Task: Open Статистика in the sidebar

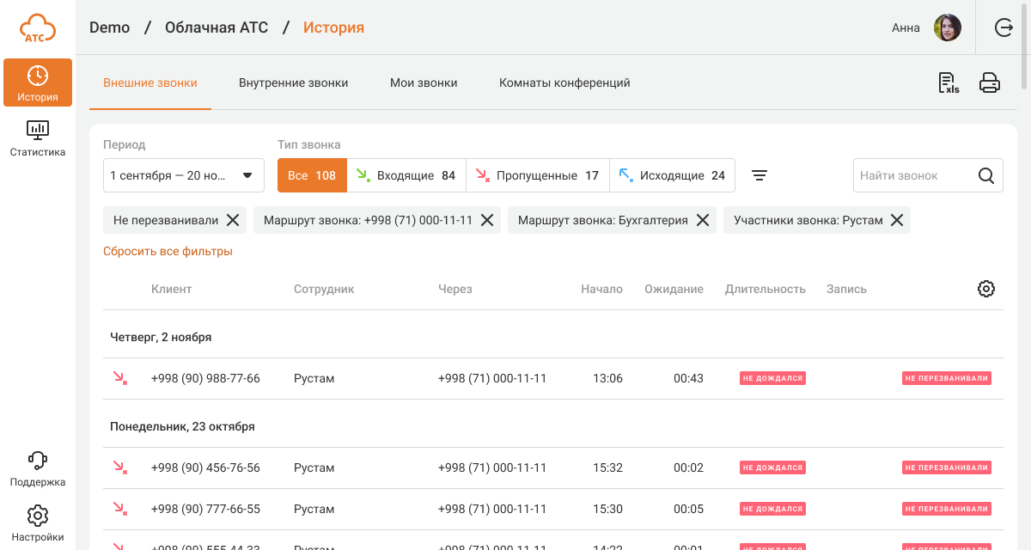Action: 38,138
